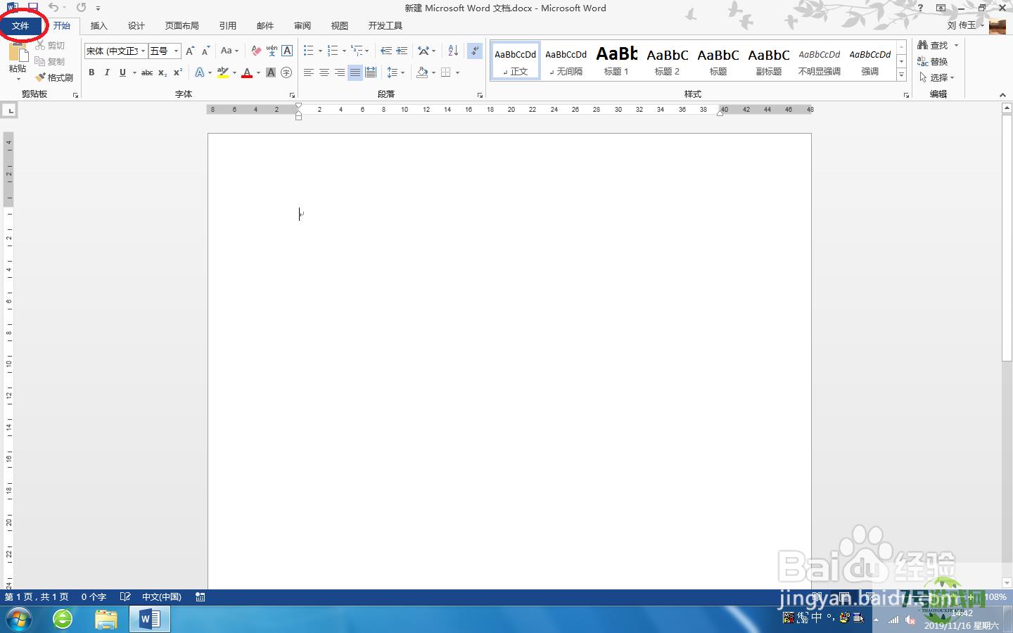The image size is (1013, 633).
Task: Click the Multilevel List icon
Action: click(357, 51)
